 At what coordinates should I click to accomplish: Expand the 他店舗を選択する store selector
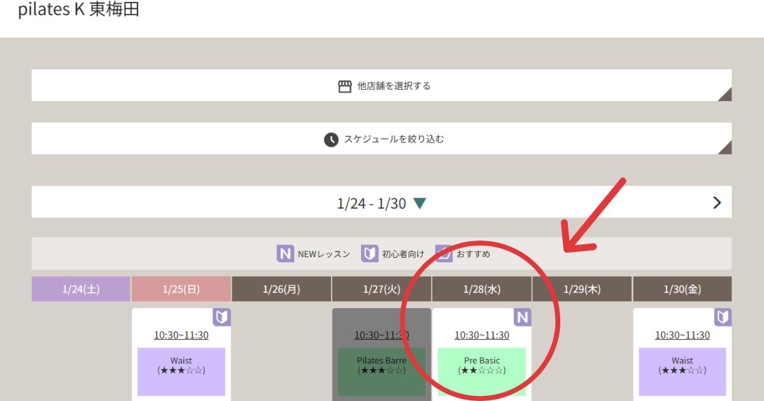[x=382, y=86]
